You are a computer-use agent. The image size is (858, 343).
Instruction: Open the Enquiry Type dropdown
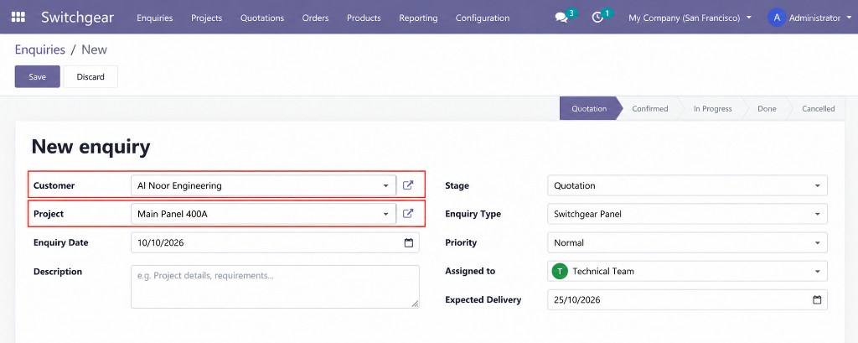tap(687, 214)
